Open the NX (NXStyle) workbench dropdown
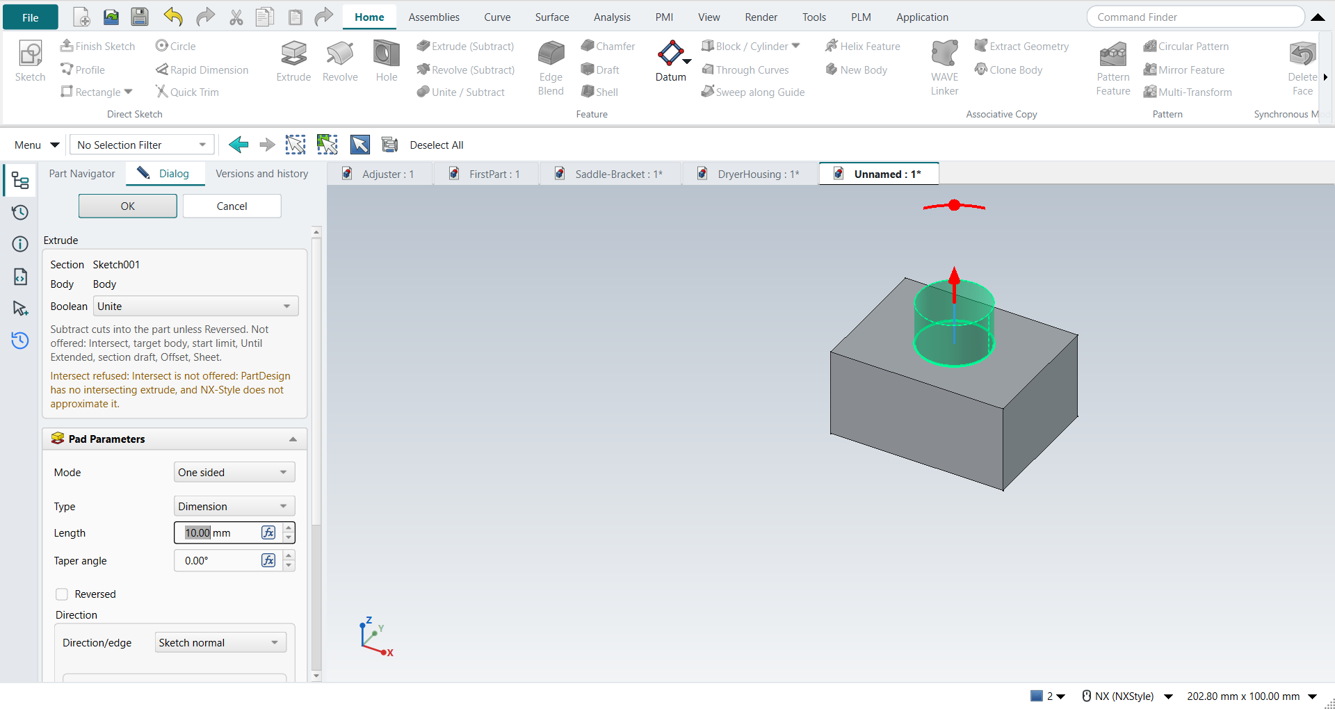Screen dimensions: 1335x709 [1169, 696]
